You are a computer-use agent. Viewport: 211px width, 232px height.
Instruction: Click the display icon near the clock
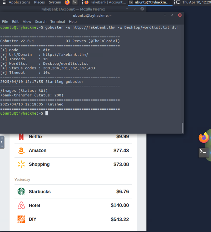[x=178, y=2]
